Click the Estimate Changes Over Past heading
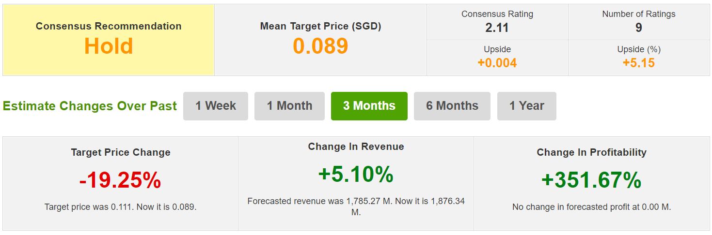 90,106
